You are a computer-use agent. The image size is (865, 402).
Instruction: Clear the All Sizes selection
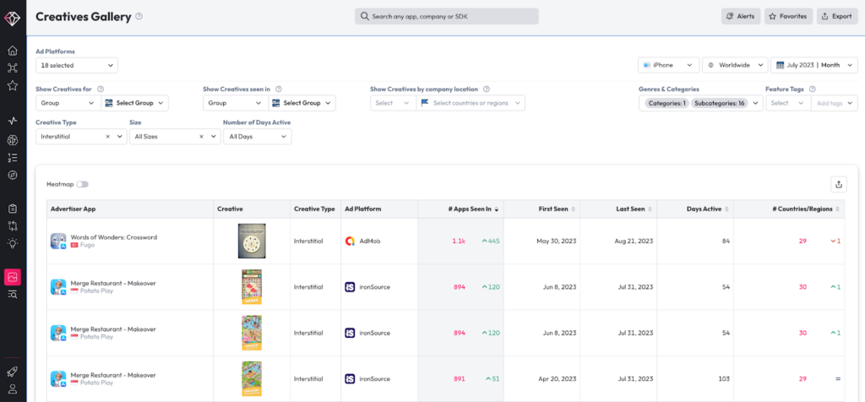201,136
